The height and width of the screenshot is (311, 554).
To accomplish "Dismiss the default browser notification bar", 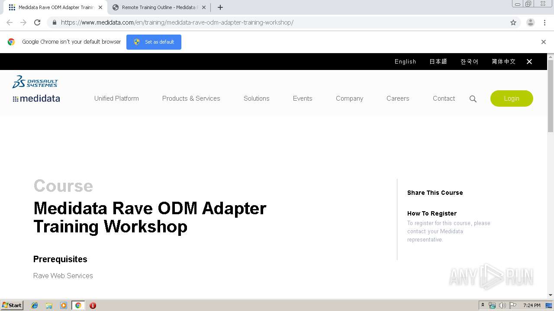I will pos(544,42).
